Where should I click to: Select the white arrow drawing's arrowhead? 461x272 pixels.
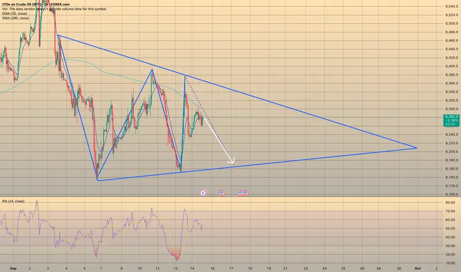click(231, 161)
